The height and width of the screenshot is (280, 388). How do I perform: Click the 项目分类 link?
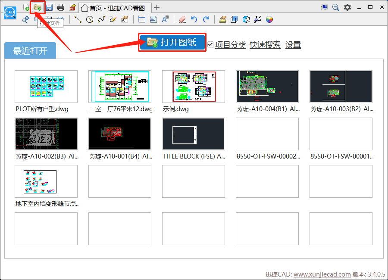pyautogui.click(x=230, y=45)
